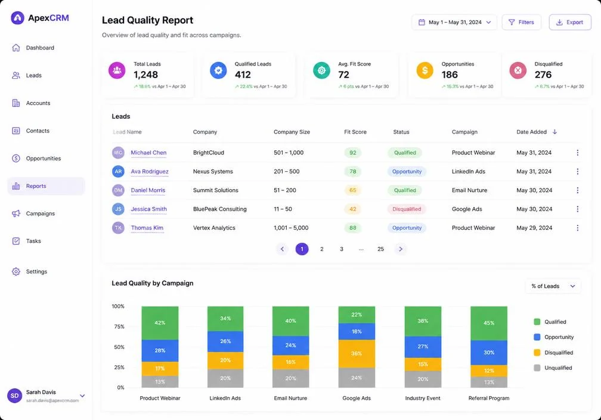Click the Opportunities yellow dollar card icon
Viewport: 601px width, 420px height.
click(425, 70)
